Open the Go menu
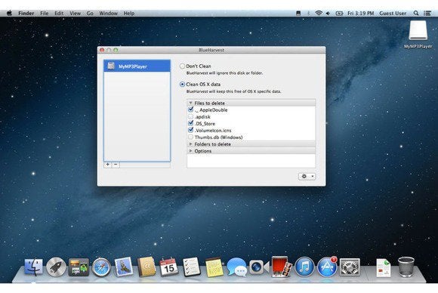 [x=90, y=13]
